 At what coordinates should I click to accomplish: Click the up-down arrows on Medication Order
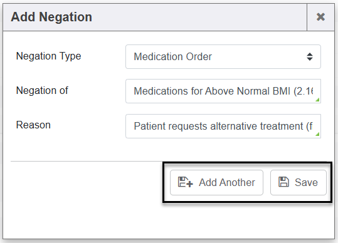point(310,57)
